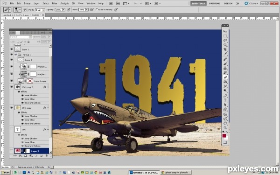Open the Layer menu
Viewport: 280px width, 175px height.
pyautogui.click(x=36, y=3)
